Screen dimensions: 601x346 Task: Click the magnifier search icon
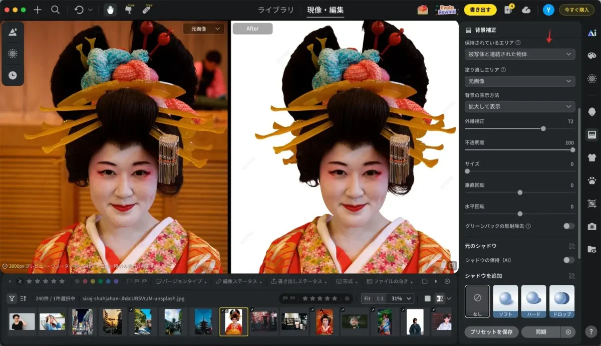56,10
